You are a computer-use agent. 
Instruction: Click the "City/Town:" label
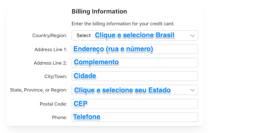coord(56,76)
